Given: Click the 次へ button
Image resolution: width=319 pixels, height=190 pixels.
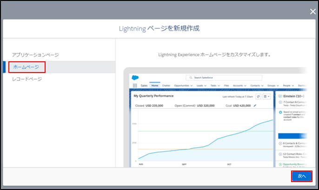Looking at the screenshot, I should click(x=302, y=176).
